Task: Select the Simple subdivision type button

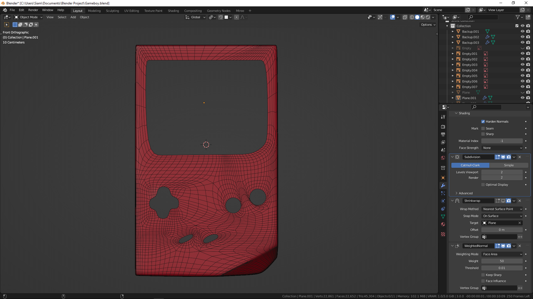Action: [x=509, y=165]
